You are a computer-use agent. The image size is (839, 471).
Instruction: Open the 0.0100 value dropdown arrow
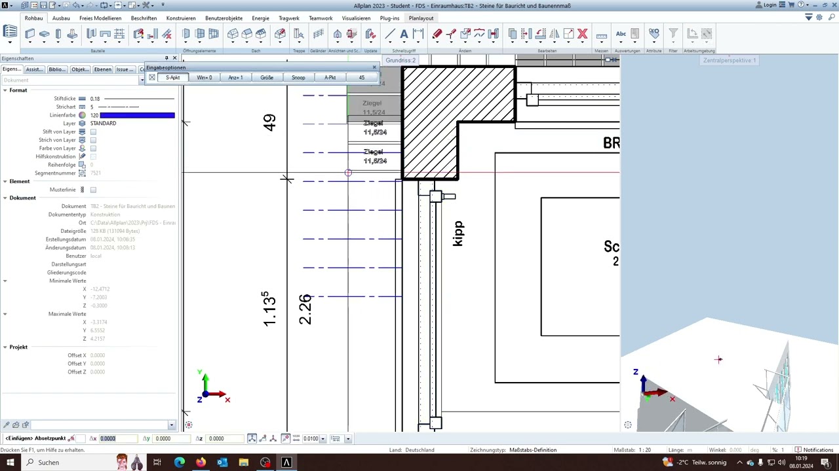pos(322,439)
